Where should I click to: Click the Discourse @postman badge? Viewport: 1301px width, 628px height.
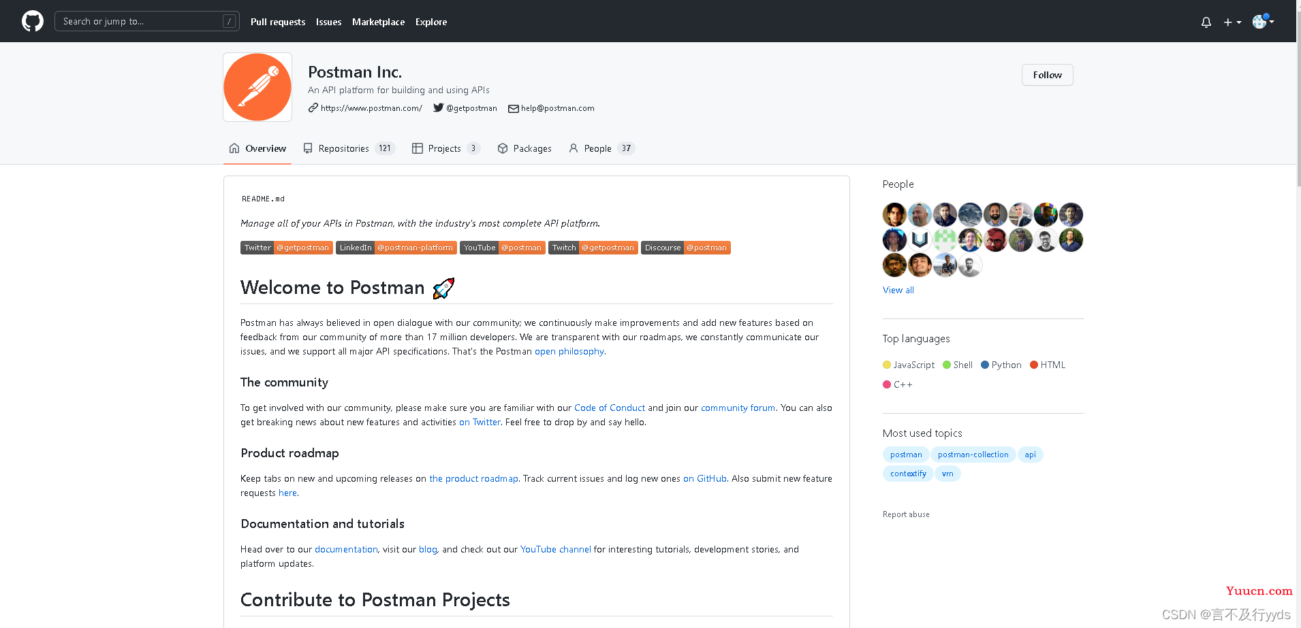pyautogui.click(x=686, y=248)
